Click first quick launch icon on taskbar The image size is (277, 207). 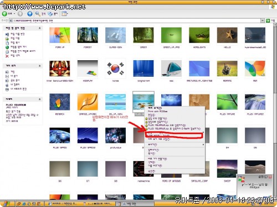click(x=19, y=204)
